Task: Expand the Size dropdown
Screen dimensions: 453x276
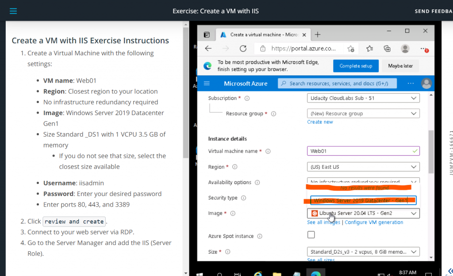Action: pyautogui.click(x=363, y=252)
